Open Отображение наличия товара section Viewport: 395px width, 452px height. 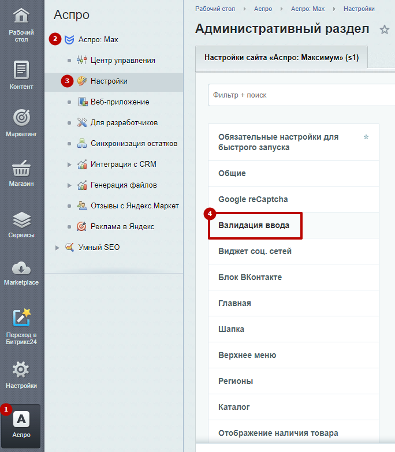coord(293,433)
